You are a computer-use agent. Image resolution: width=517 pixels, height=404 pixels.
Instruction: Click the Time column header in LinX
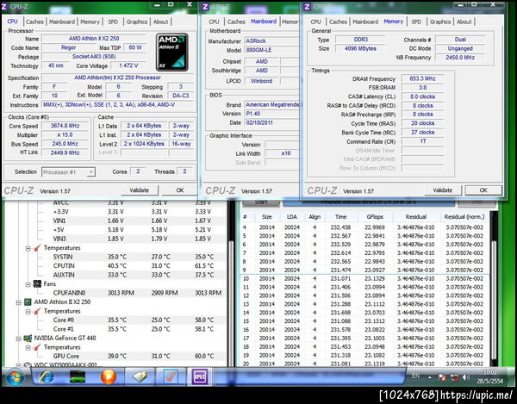tap(340, 217)
